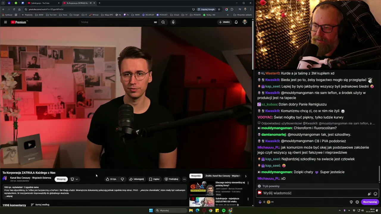The width and height of the screenshot is (381, 214).
Task: Click the YouTube page vertical scrollbar
Action: click(x=253, y=45)
